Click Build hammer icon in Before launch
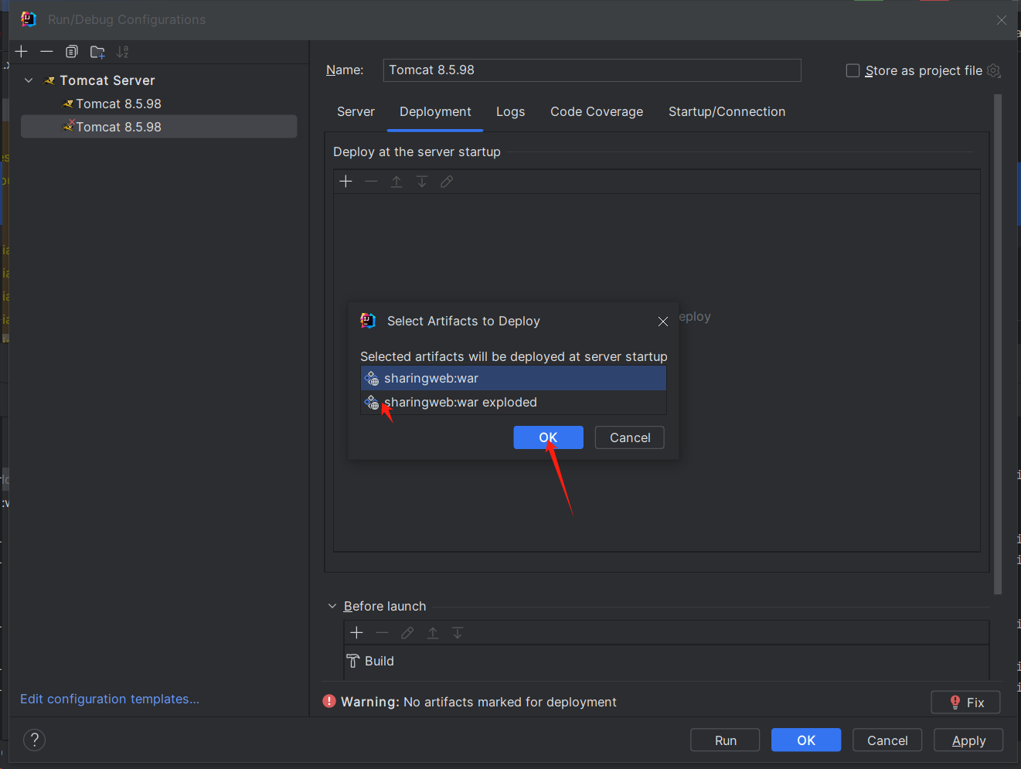Image resolution: width=1021 pixels, height=769 pixels. pos(353,661)
